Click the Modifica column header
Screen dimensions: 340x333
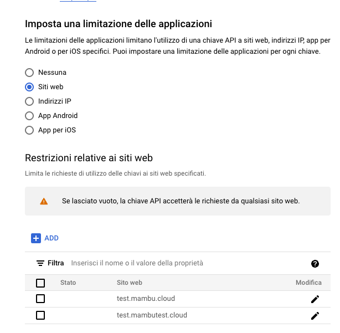coord(308,283)
